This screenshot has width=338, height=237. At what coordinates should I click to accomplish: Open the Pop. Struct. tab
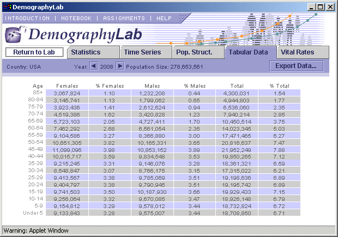point(198,52)
